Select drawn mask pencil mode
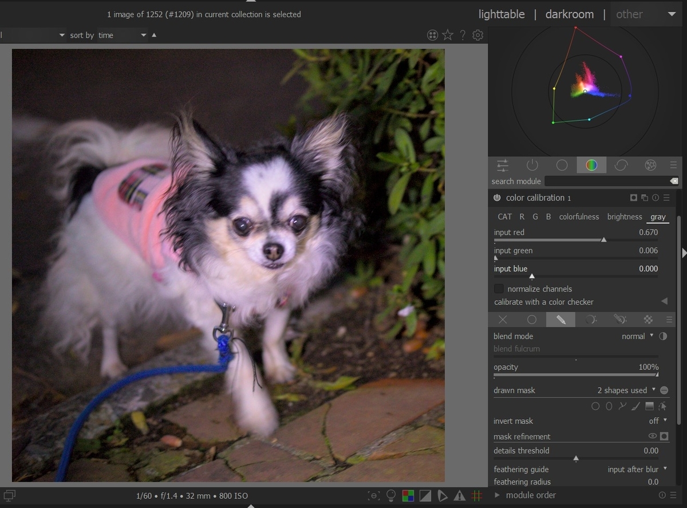Viewport: 687px width, 508px height. [561, 320]
